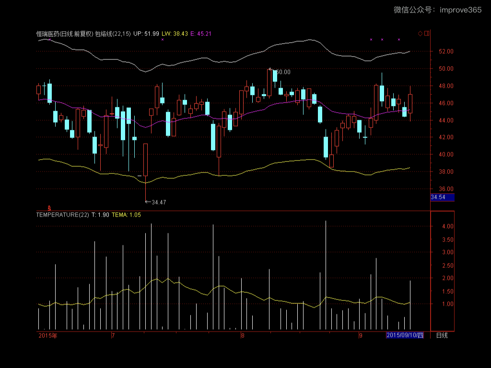Click the yellow LW: 38.43 value
Image resolution: width=491 pixels, height=368 pixels.
(174, 34)
